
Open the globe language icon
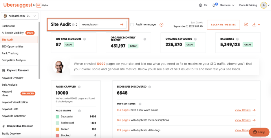click(200, 5)
